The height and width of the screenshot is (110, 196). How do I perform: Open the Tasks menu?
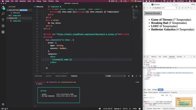(45, 1)
